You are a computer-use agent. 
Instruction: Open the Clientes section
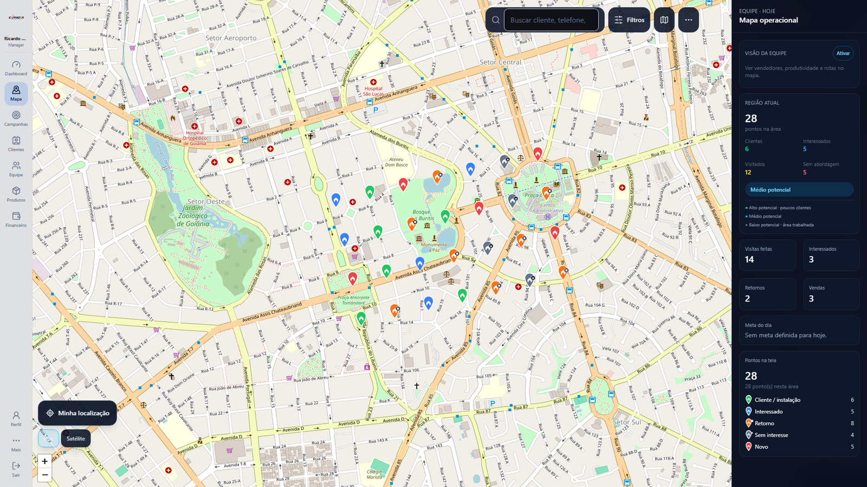click(x=16, y=144)
